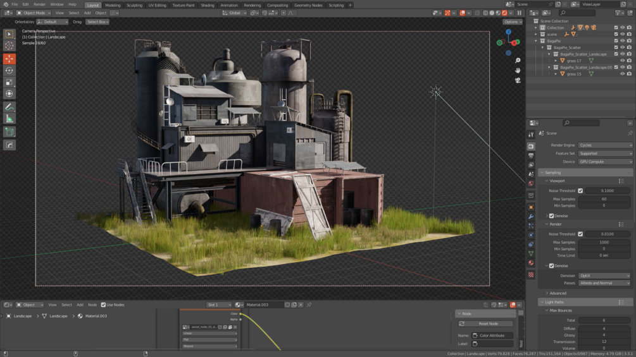Viewport: 636px width, 357px height.
Task: Toggle camera view with the camera icon
Action: point(518,80)
